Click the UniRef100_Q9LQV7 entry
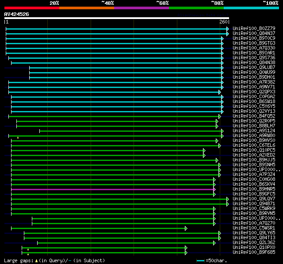This screenshot has width=283, height=264. [254, 199]
